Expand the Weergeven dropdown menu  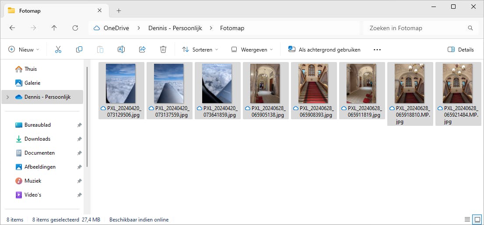[252, 50]
